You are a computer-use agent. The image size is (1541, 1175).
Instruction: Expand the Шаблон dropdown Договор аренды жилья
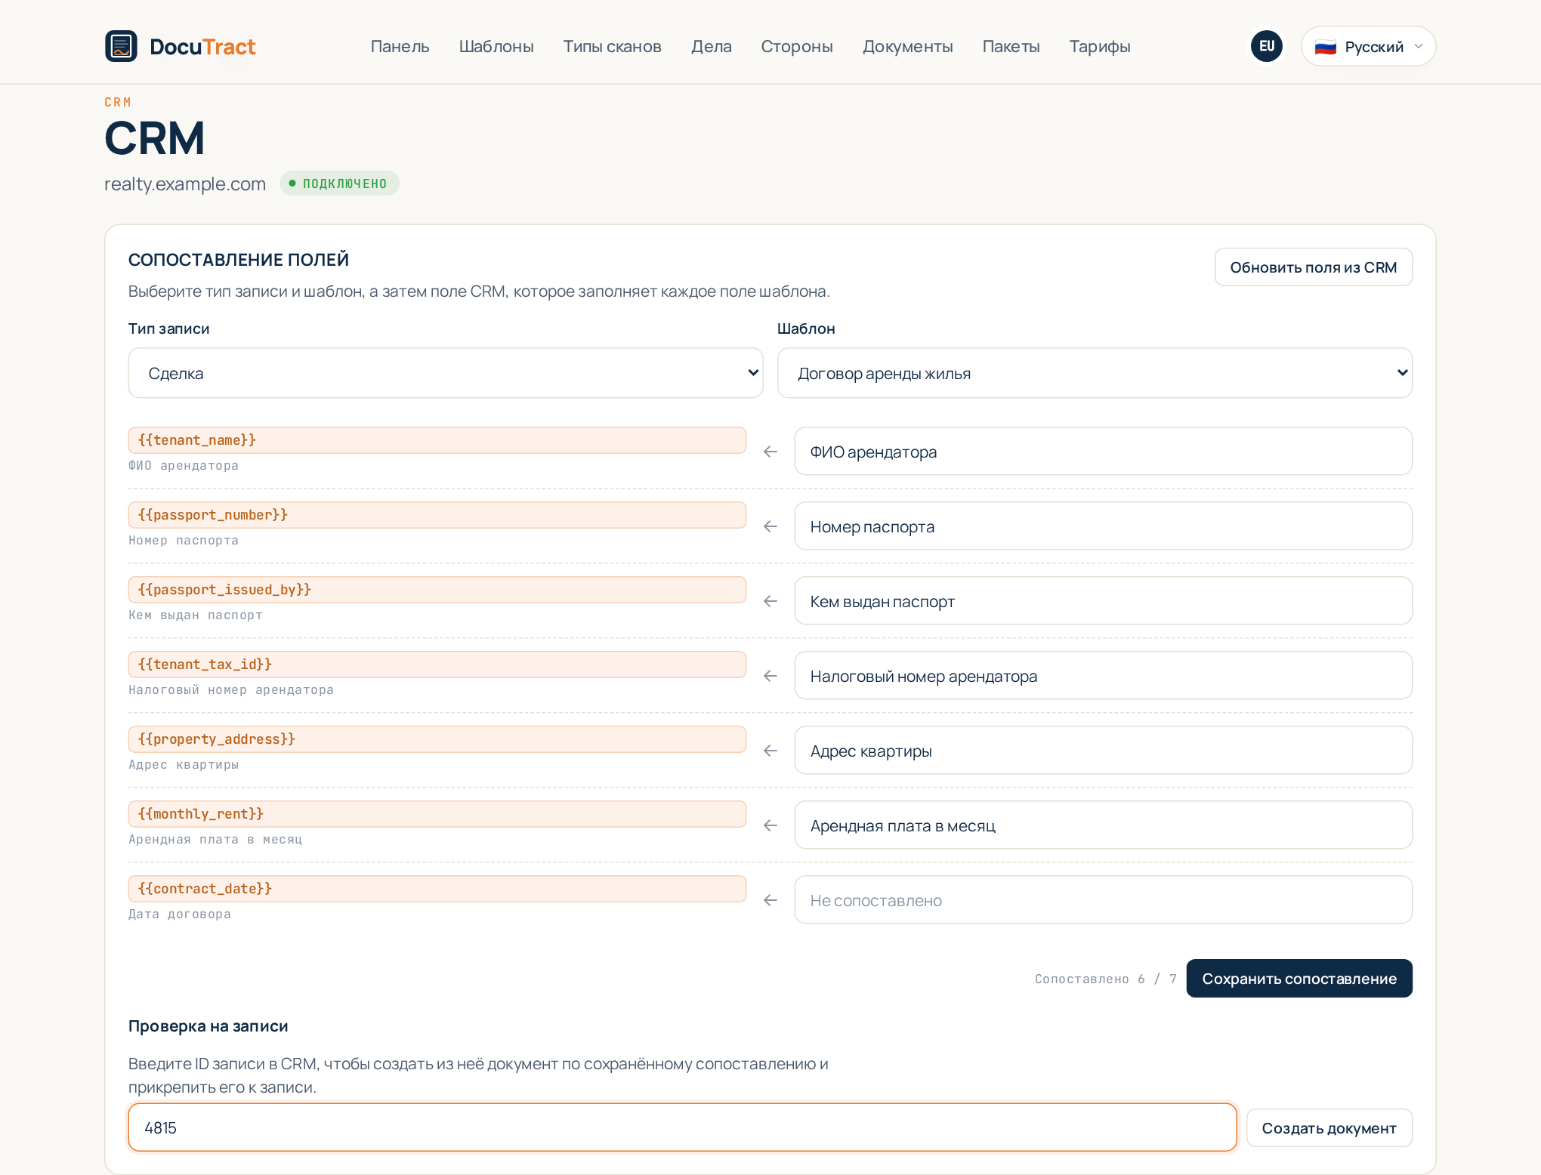point(1095,373)
